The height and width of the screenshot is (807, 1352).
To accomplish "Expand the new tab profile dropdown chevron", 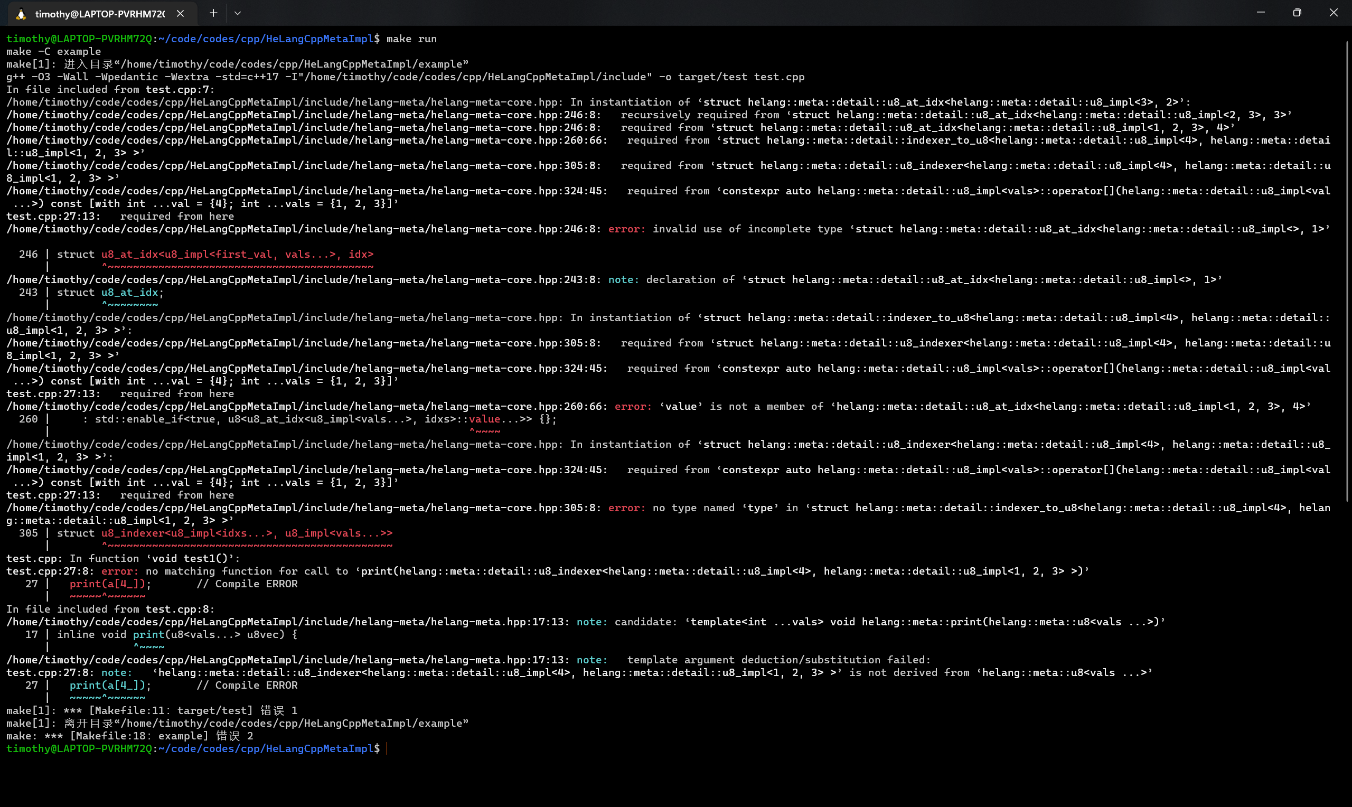I will click(238, 13).
